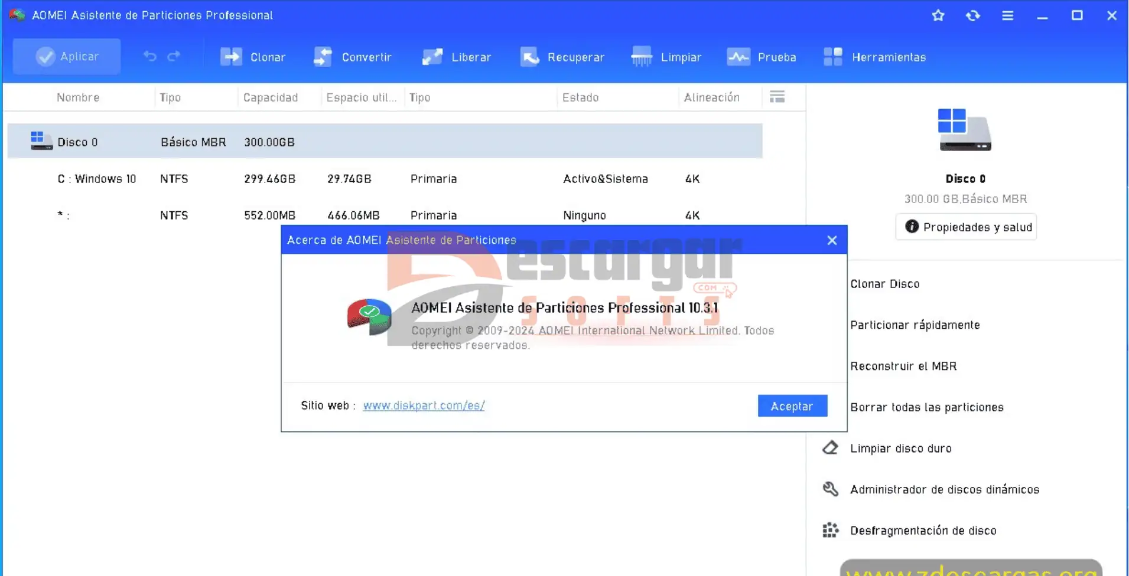This screenshot has width=1129, height=576.
Task: Open the Convertir tool
Action: (x=353, y=57)
